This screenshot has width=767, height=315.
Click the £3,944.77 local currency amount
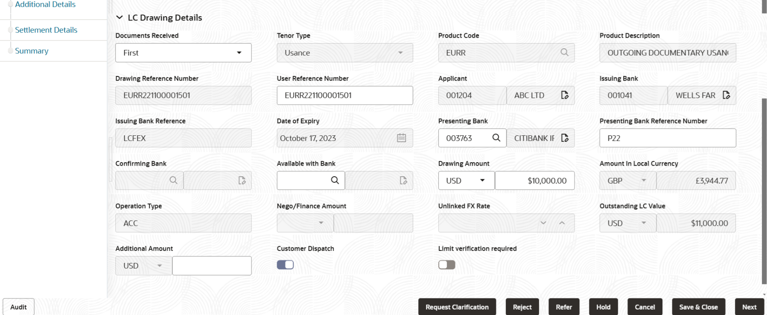712,181
